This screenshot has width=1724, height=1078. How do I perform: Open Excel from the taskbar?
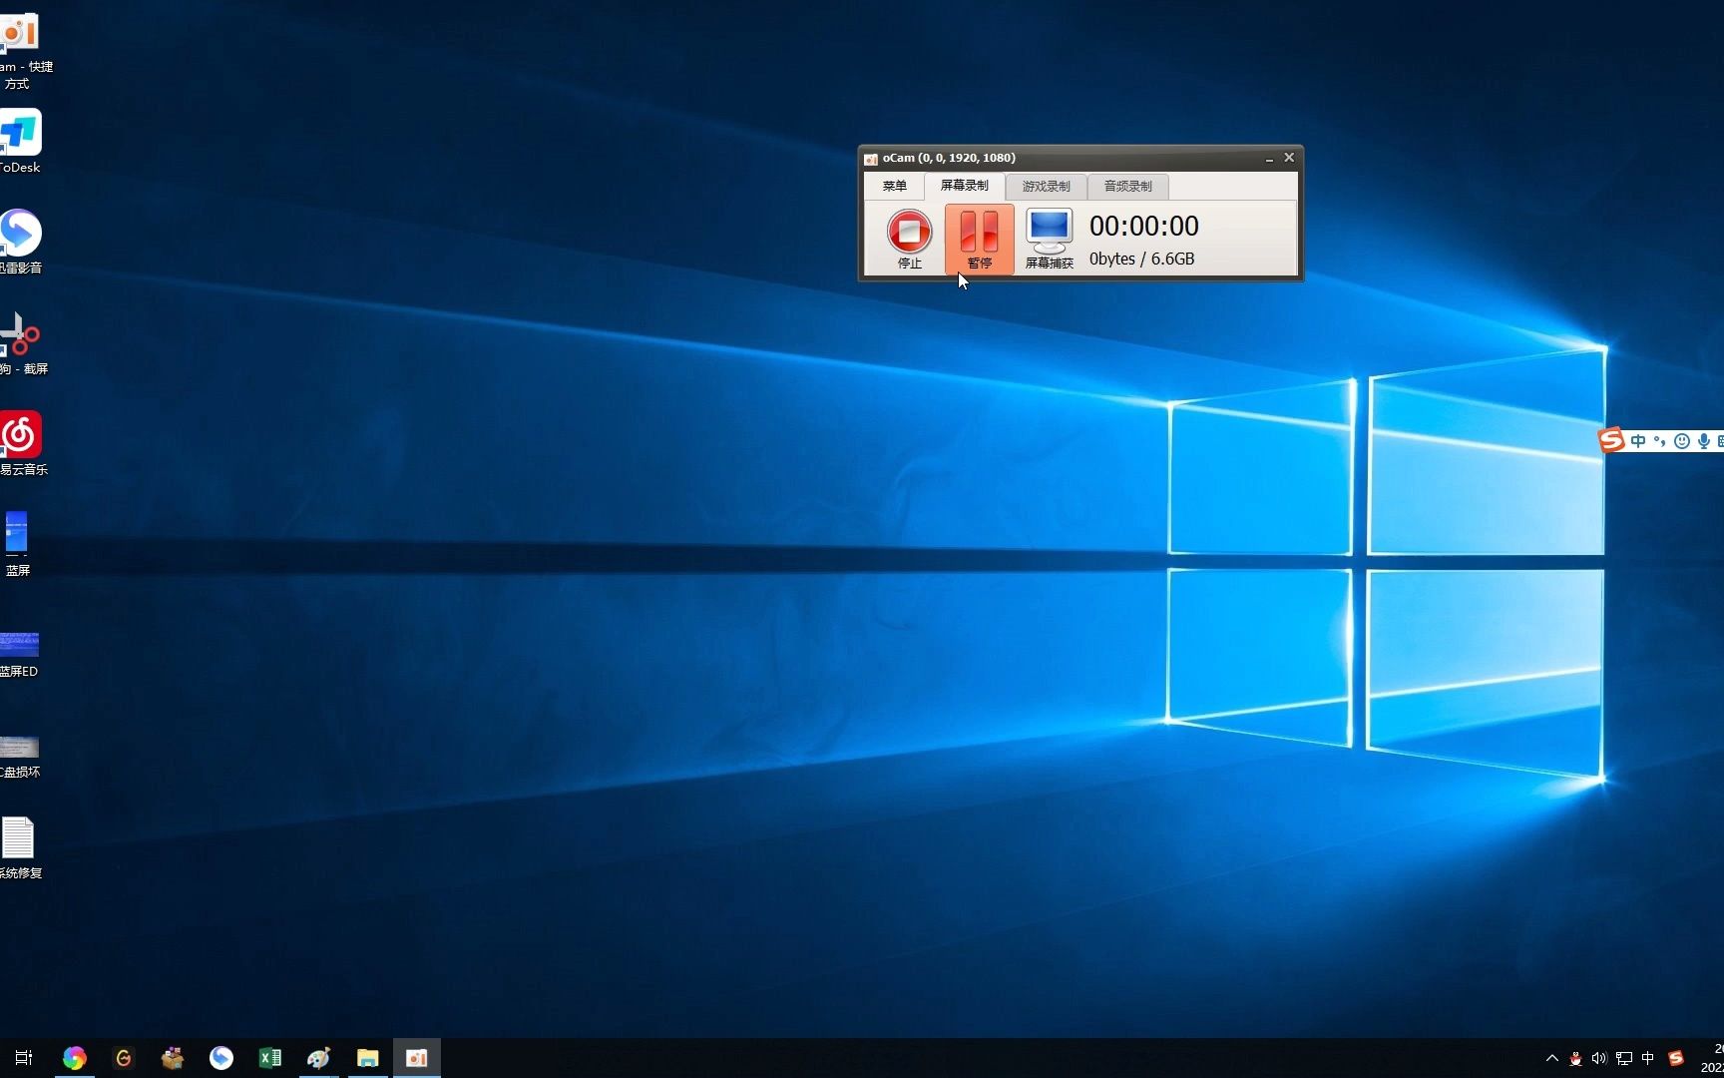pyautogui.click(x=269, y=1058)
